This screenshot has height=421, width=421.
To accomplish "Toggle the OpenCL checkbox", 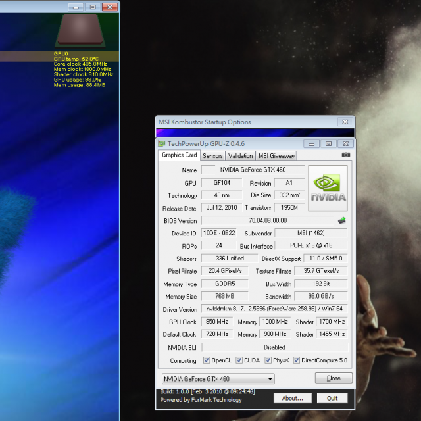I will pos(206,360).
